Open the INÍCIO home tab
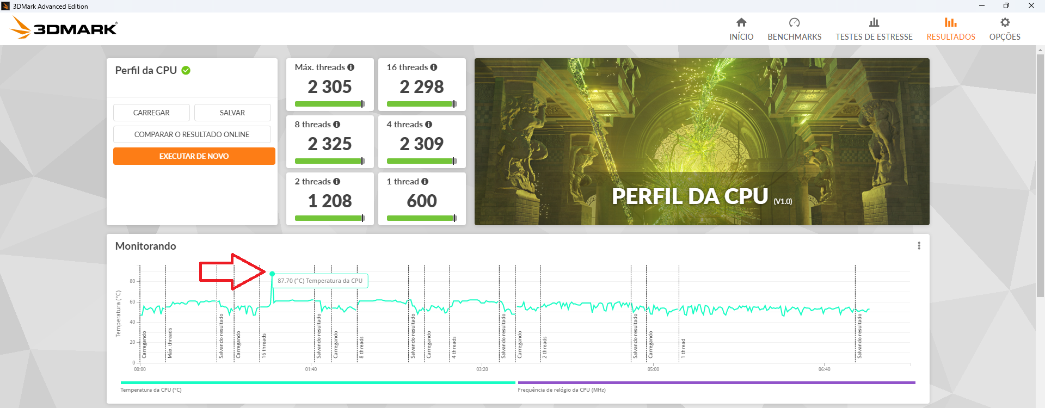 741,29
